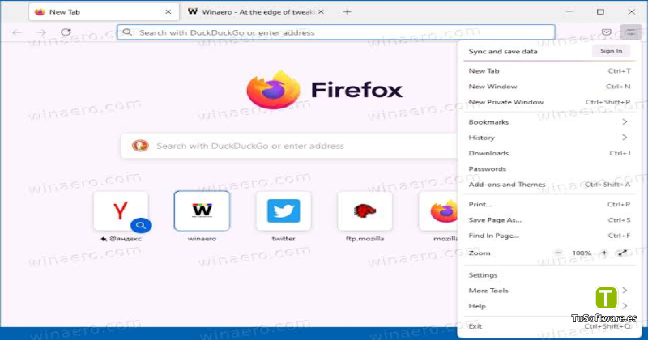Select New Window menu item
This screenshot has width=648, height=340.
[x=548, y=87]
